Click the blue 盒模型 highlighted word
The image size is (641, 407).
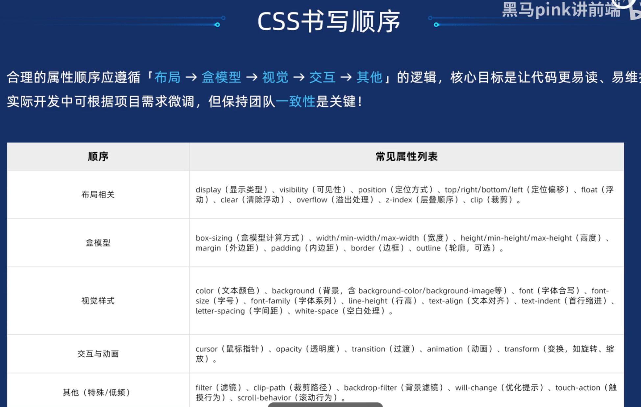tap(221, 78)
